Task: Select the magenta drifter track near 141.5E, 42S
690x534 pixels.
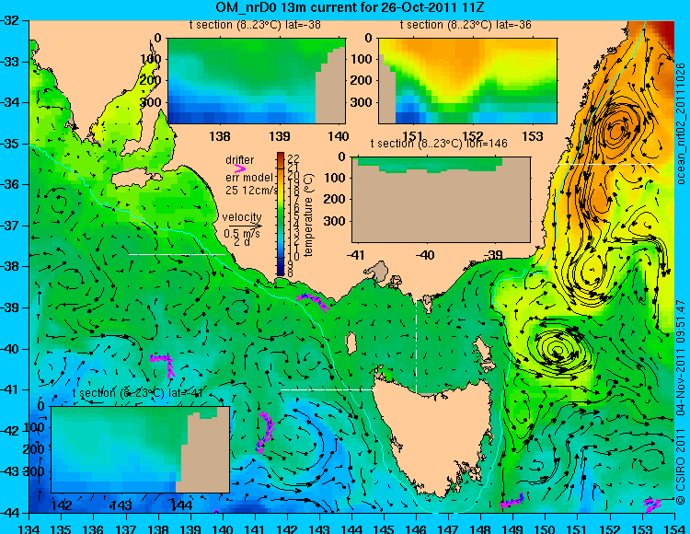Action: coord(265,433)
